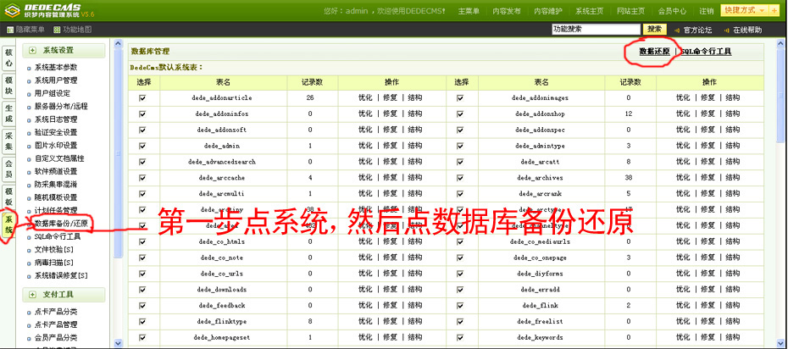Collapse the 系统设置 menu section
The width and height of the screenshot is (788, 349).
(x=33, y=51)
